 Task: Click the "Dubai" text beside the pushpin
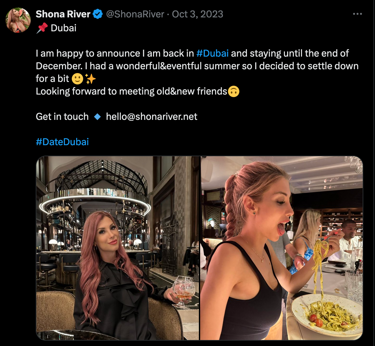click(x=64, y=28)
